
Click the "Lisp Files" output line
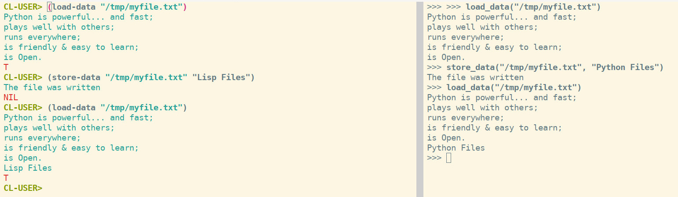click(28, 168)
